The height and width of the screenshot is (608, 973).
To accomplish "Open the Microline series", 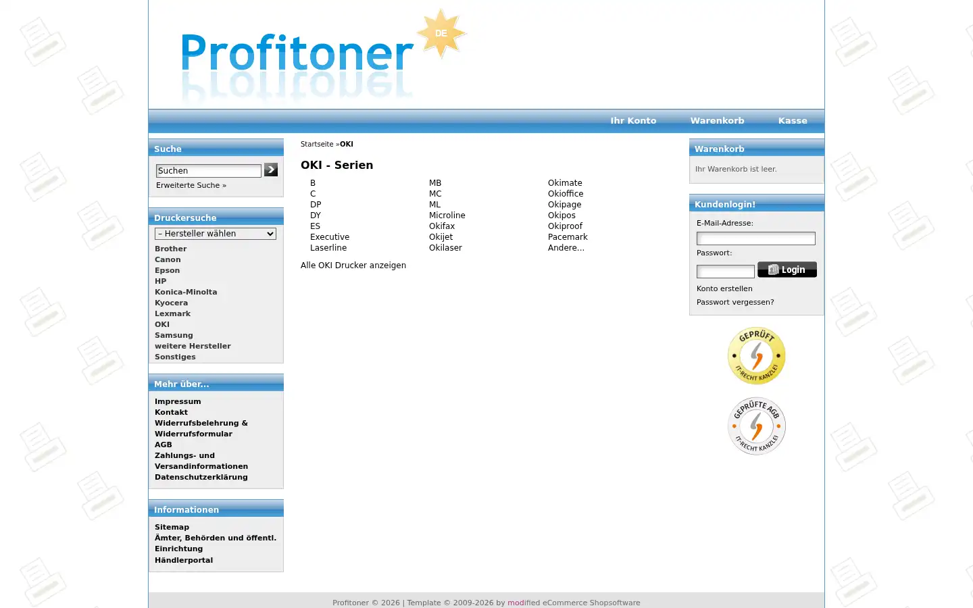I will coord(447,216).
